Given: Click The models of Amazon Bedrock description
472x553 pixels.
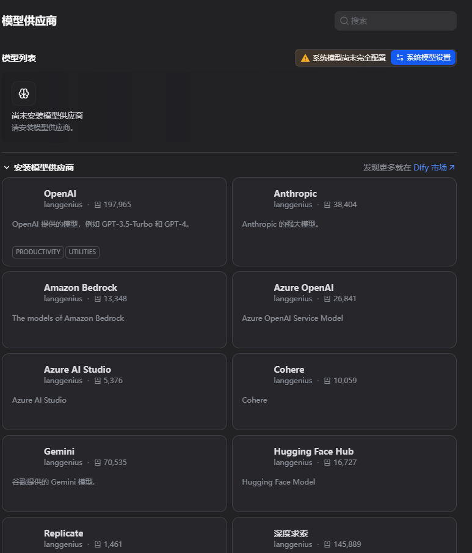Looking at the screenshot, I should click(68, 318).
